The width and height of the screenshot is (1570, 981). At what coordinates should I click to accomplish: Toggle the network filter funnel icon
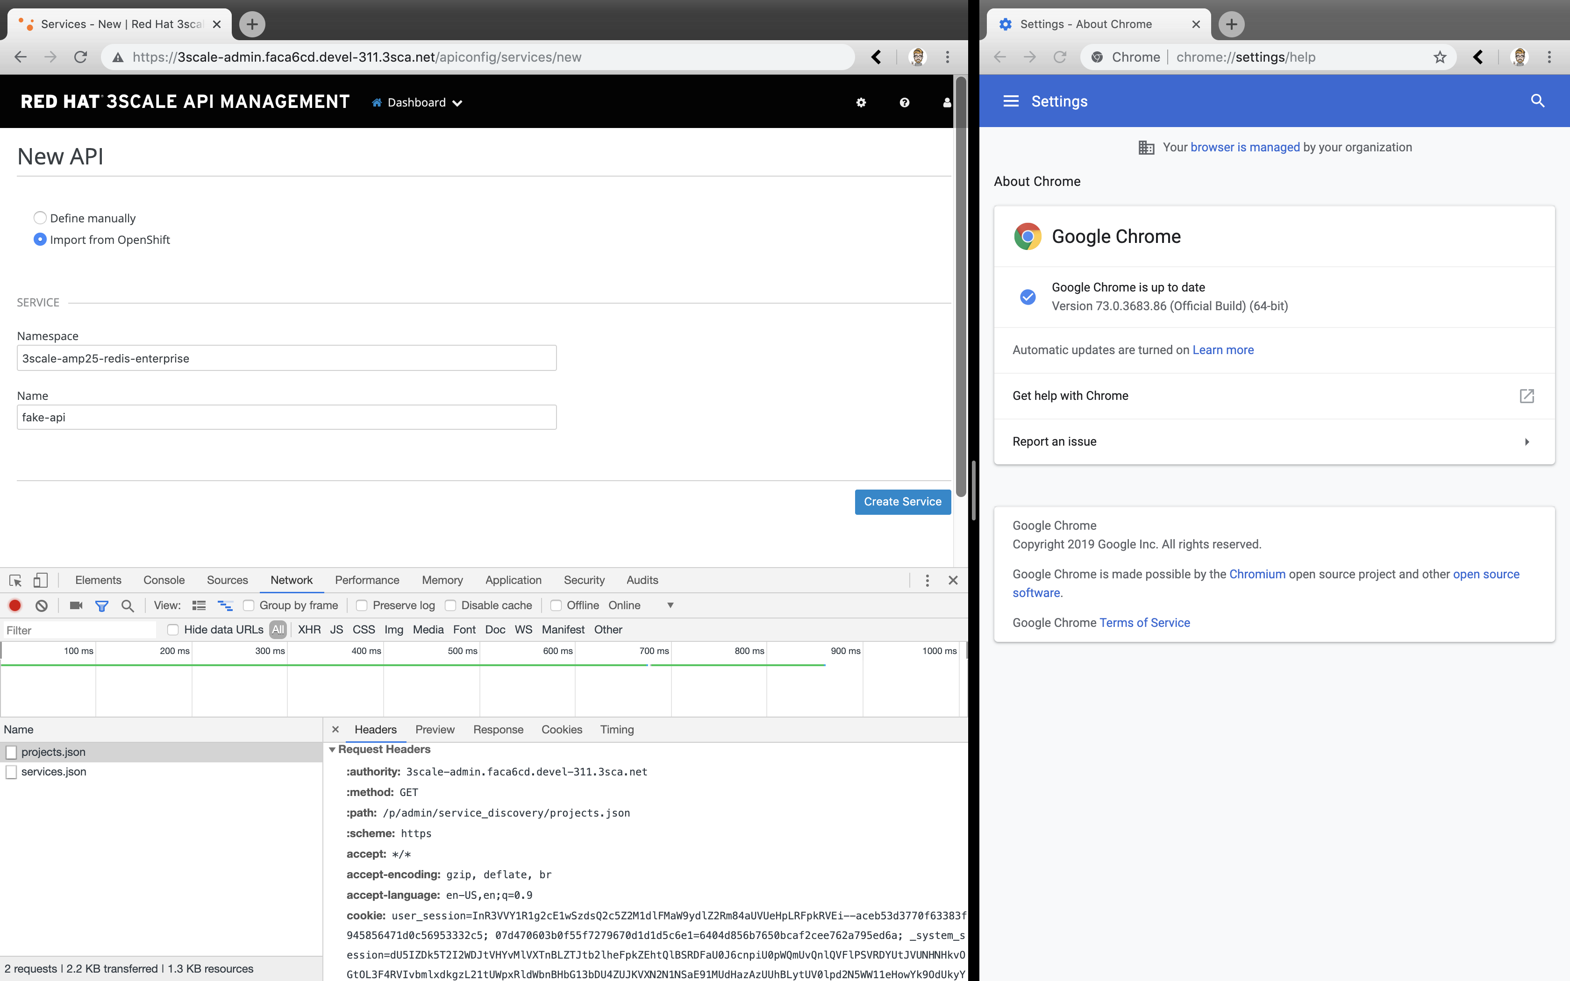point(102,605)
